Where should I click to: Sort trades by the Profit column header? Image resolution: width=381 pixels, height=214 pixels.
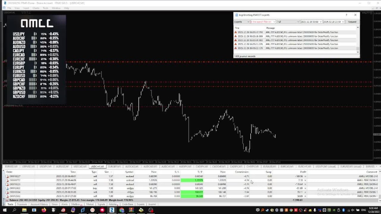(303, 172)
